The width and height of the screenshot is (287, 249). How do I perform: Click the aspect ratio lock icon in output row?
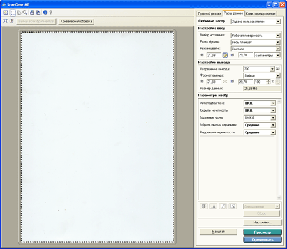[x=225, y=82]
